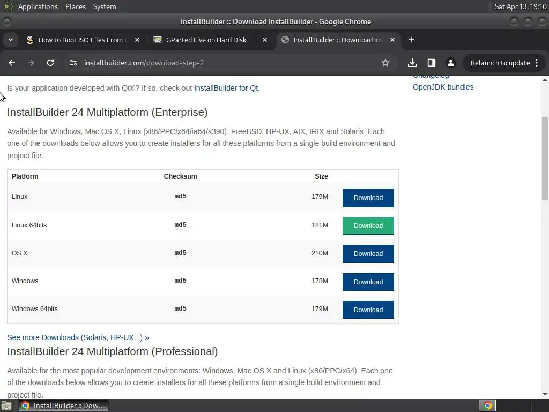Click the InstallBuilder 24 Multiplatform (Professional) heading
Image resolution: width=549 pixels, height=412 pixels.
(113, 351)
